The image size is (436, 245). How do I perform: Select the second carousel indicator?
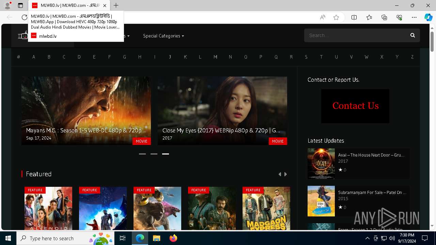[154, 154]
